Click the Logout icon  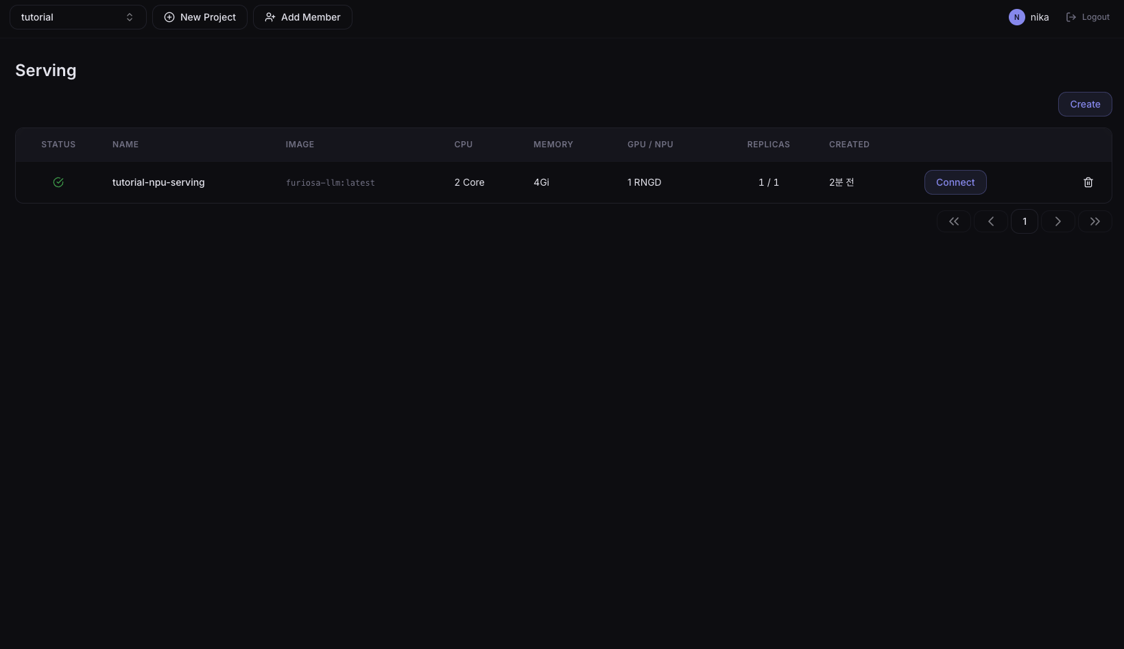pyautogui.click(x=1071, y=17)
